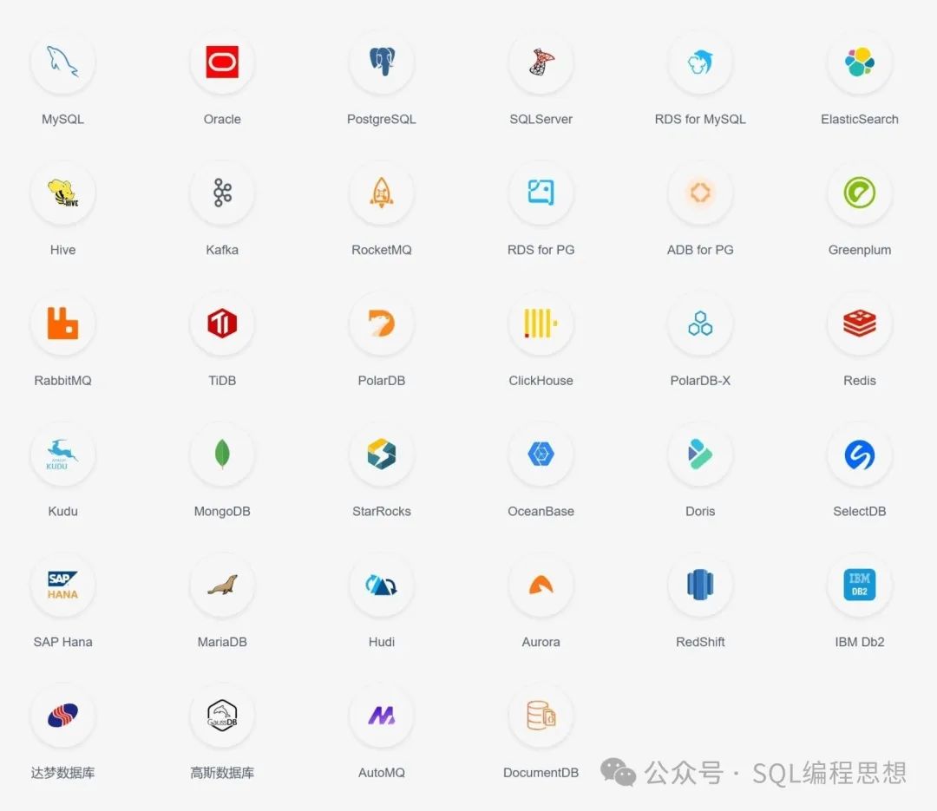Click the RabbitMQ orange icon

pyautogui.click(x=62, y=324)
